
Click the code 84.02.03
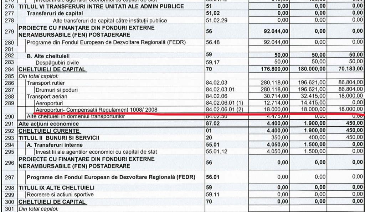[216, 83]
